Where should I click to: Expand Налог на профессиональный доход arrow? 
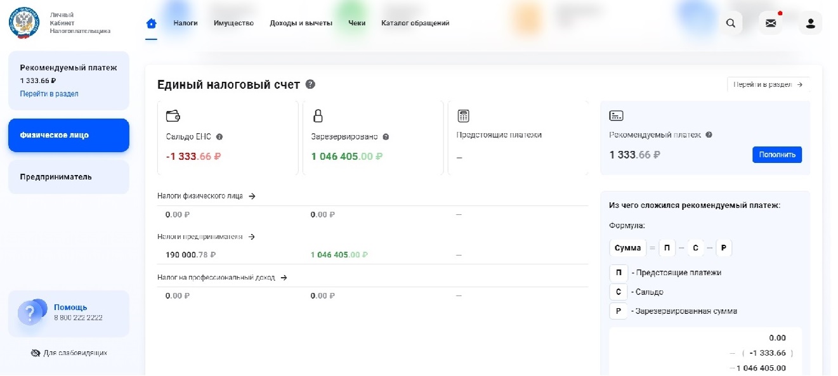pos(284,278)
